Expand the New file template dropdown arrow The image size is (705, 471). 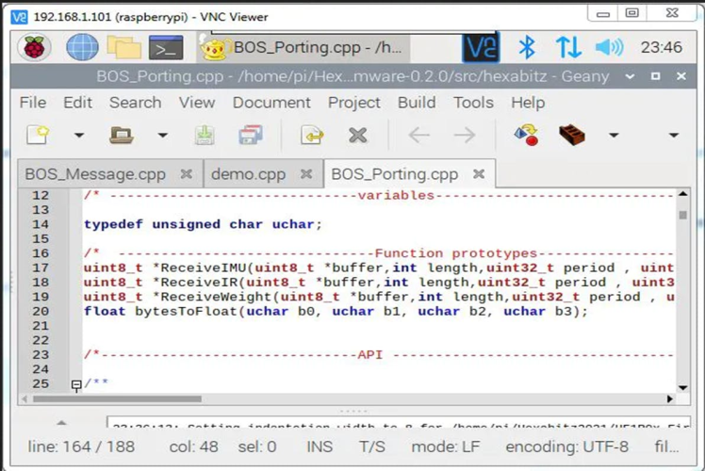coord(79,136)
